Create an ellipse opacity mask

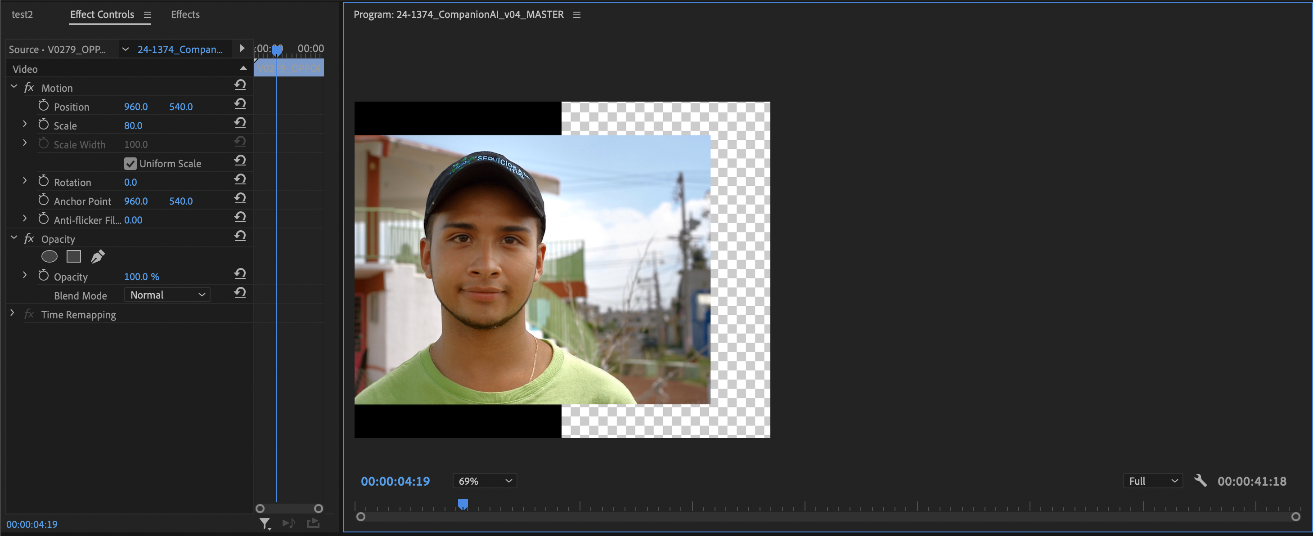(x=49, y=256)
